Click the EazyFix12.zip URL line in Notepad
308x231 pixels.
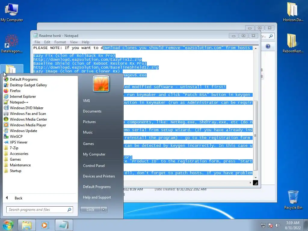88,60
